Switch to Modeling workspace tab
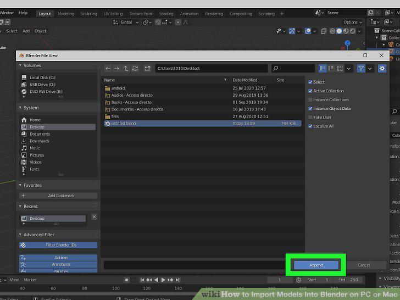This screenshot has height=300, width=400. tap(66, 14)
